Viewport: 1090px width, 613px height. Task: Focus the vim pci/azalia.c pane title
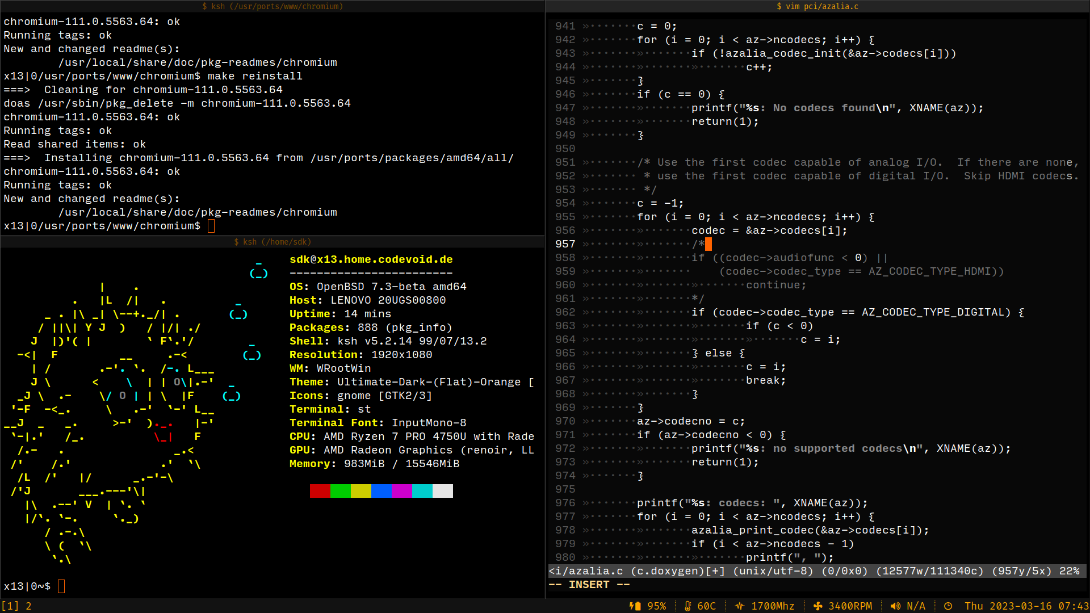point(817,6)
